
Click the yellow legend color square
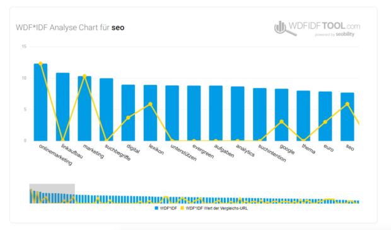(182, 208)
